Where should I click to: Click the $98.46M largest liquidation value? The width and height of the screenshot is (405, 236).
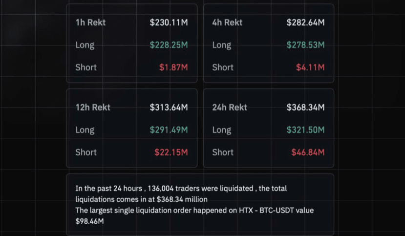[89, 221]
